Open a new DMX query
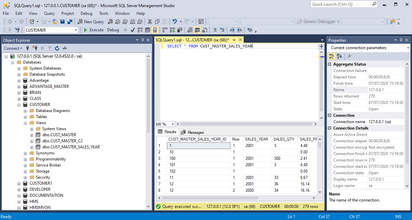The width and height of the screenshot is (412, 220). 125,22
